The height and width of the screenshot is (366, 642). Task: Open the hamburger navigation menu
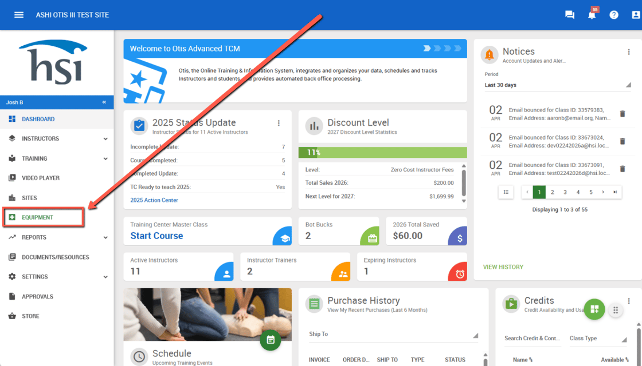19,15
